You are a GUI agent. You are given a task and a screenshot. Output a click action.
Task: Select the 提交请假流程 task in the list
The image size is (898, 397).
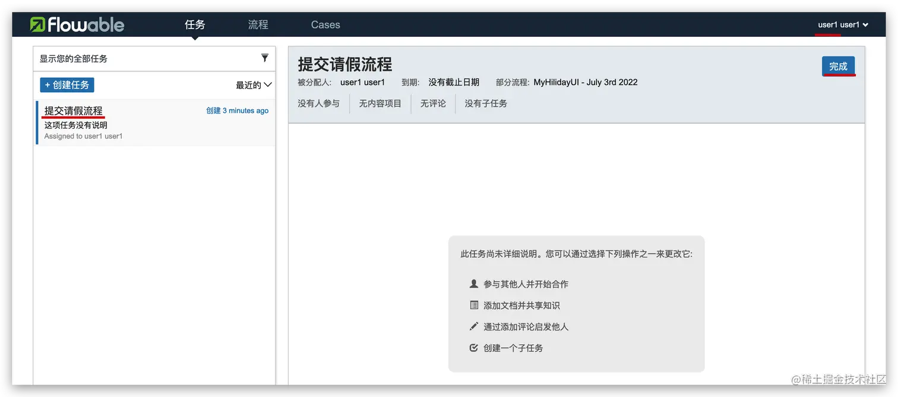[156, 123]
